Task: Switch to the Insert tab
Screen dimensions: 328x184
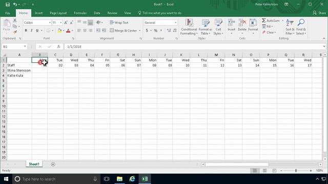Action: (x=39, y=13)
